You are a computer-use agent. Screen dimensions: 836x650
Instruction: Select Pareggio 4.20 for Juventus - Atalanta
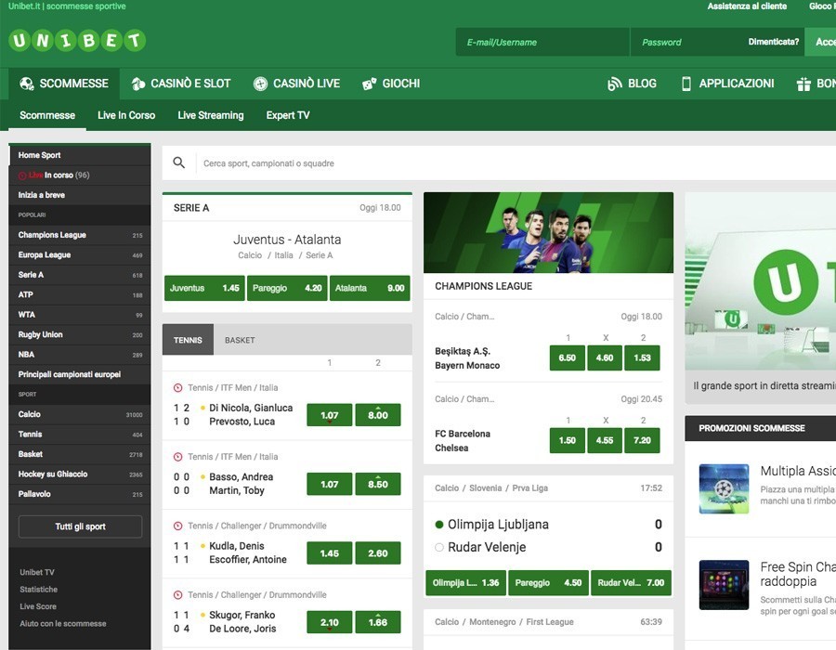(x=287, y=288)
